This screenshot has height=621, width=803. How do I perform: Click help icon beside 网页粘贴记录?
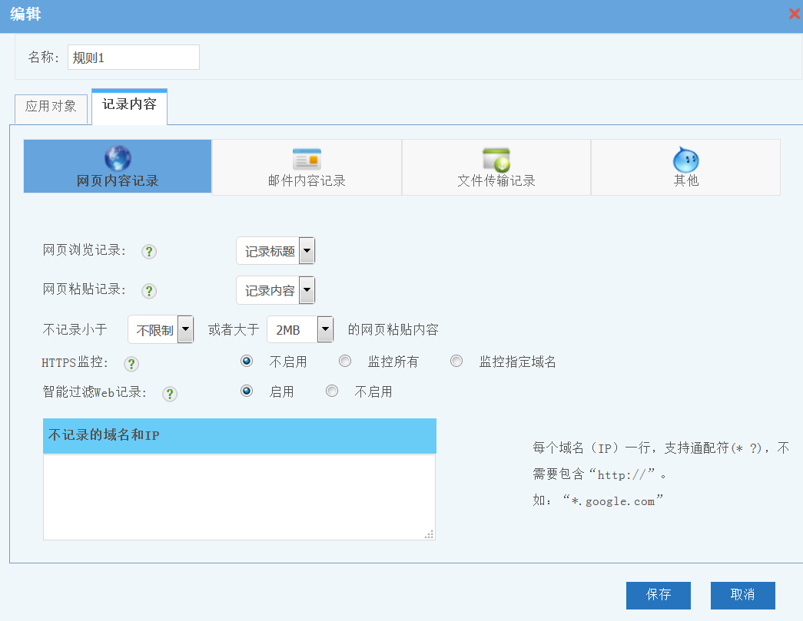[x=150, y=291]
